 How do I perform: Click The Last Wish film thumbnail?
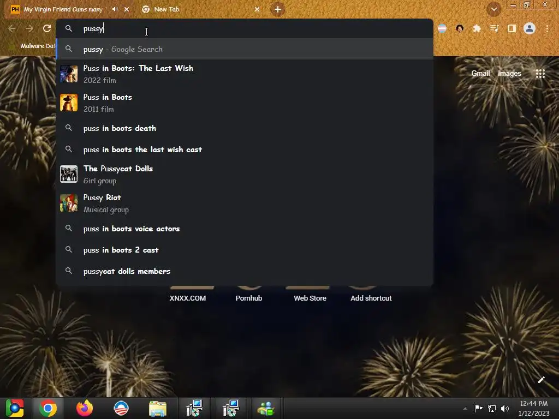click(x=69, y=74)
